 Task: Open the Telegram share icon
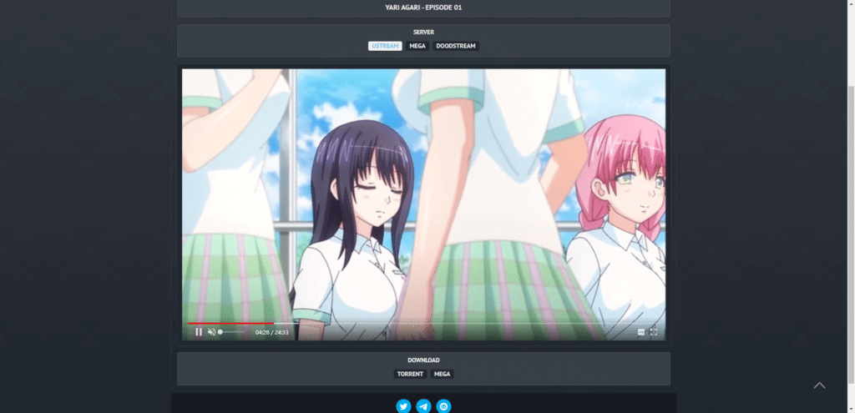(x=423, y=406)
